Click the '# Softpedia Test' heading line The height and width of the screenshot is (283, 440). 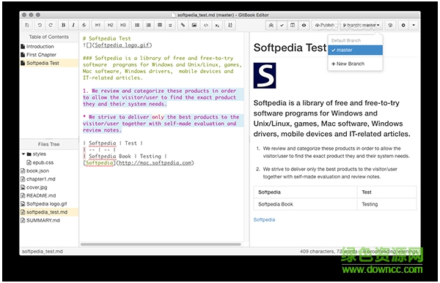click(106, 39)
